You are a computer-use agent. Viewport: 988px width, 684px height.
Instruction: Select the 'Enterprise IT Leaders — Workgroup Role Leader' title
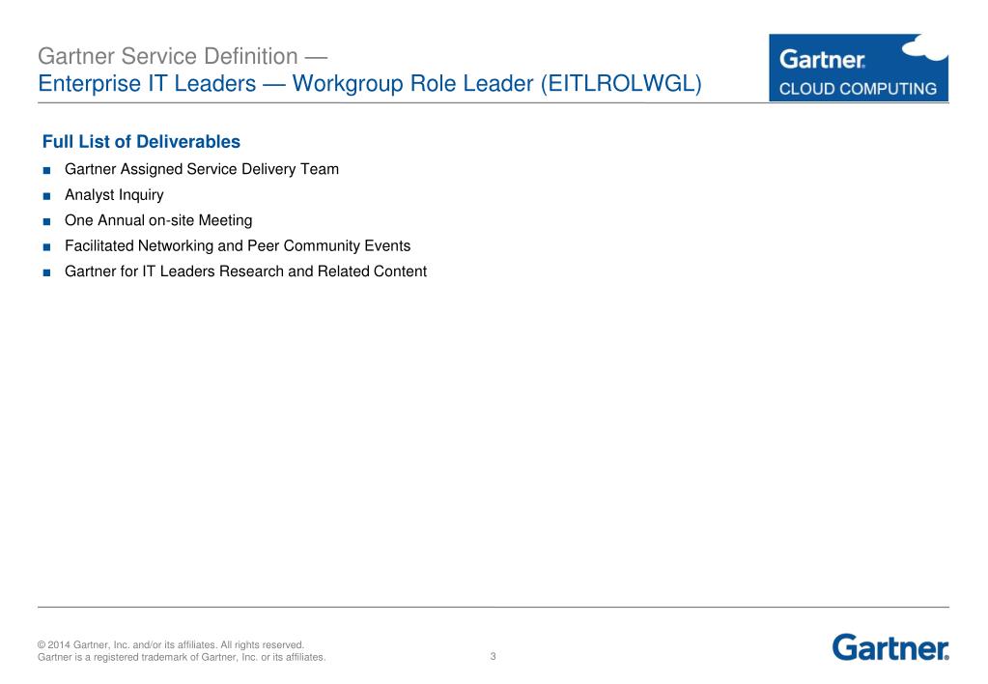click(x=369, y=83)
